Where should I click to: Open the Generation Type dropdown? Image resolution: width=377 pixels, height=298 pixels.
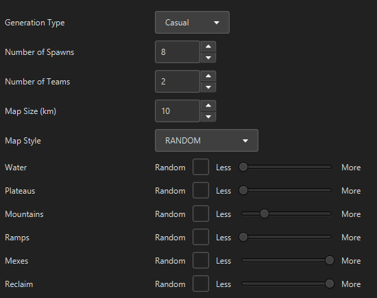tap(192, 23)
